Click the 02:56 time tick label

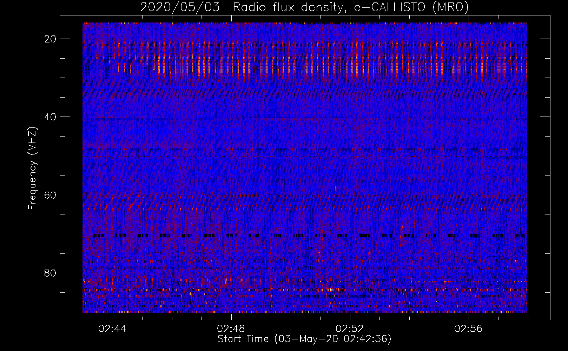pos(468,329)
